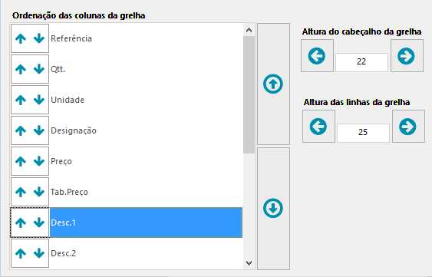Move Unidade column down in order

coord(39,100)
